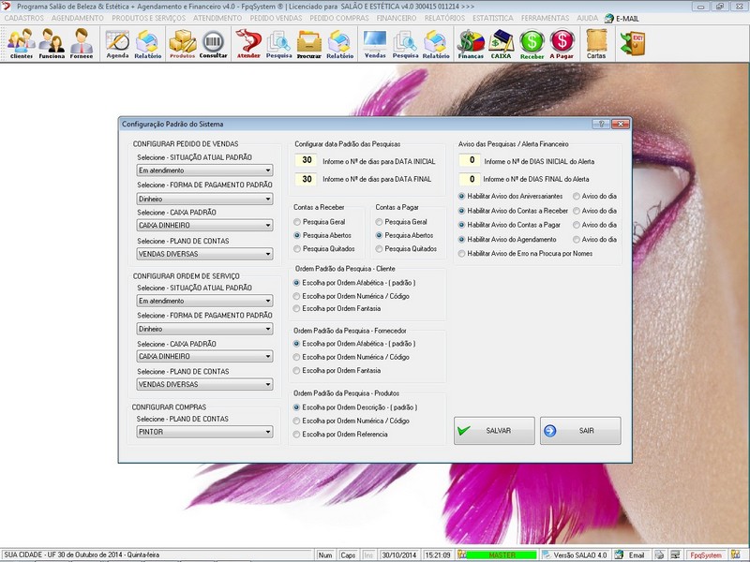
Task: Click the DATA INICIAL days field
Action: [x=307, y=160]
